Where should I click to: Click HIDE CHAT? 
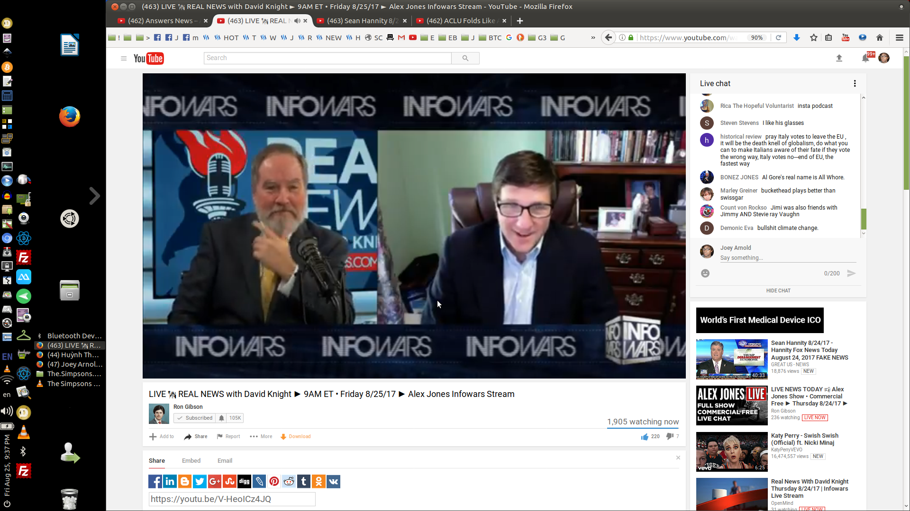tap(778, 291)
